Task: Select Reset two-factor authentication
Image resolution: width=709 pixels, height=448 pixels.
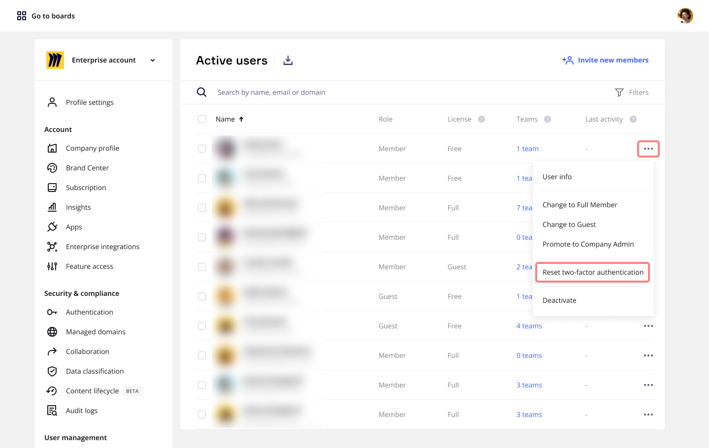Action: click(x=593, y=272)
